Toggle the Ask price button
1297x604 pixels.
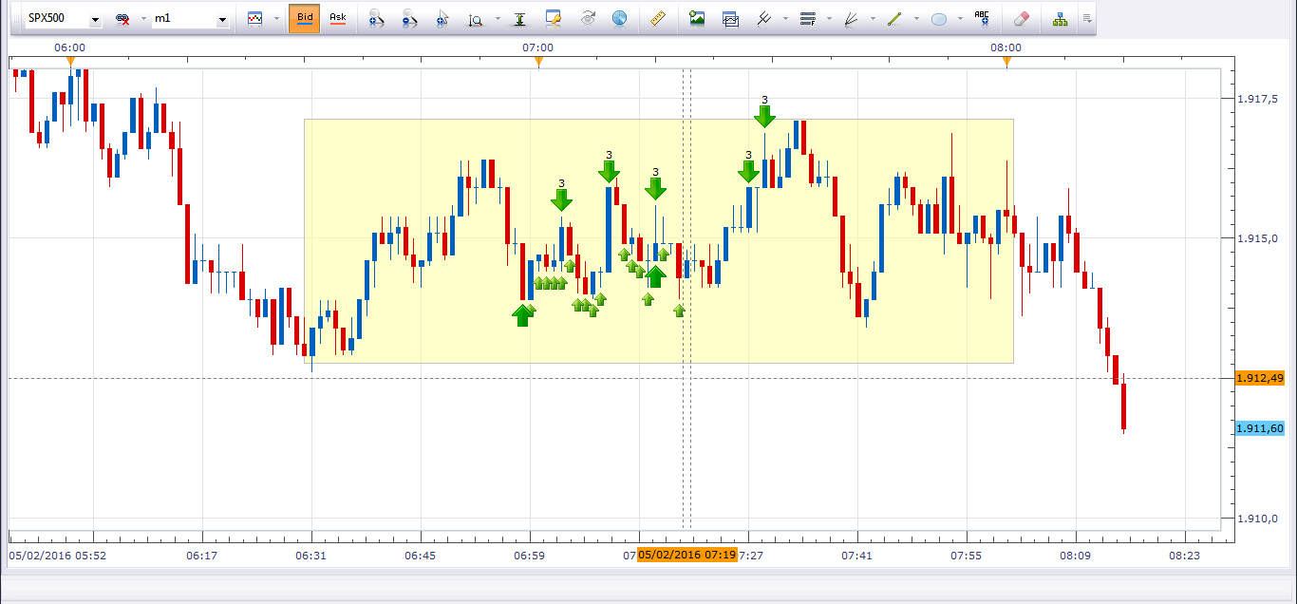click(x=337, y=18)
